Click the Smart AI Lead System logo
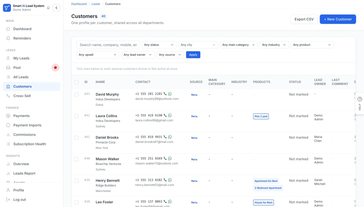Screen dimensions: 364x207 7,8
